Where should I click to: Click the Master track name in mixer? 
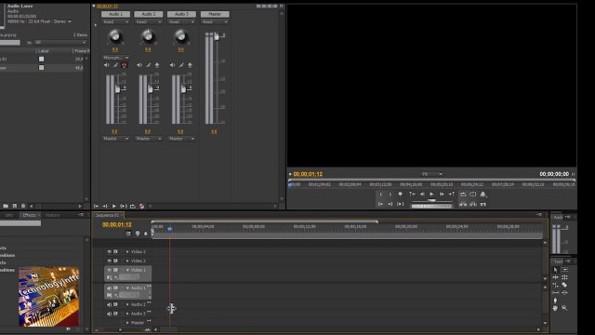(x=215, y=14)
